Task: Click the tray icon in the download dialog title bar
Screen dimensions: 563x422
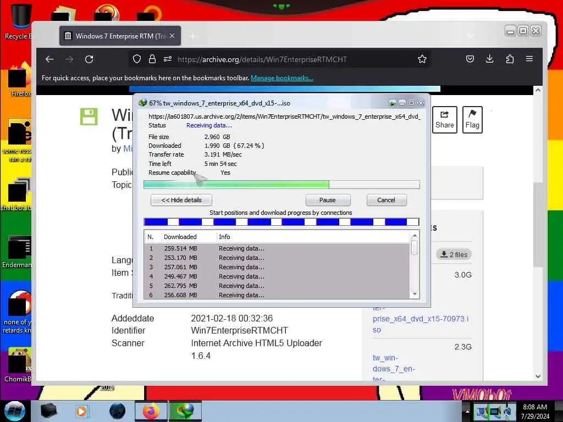Action: (393, 103)
